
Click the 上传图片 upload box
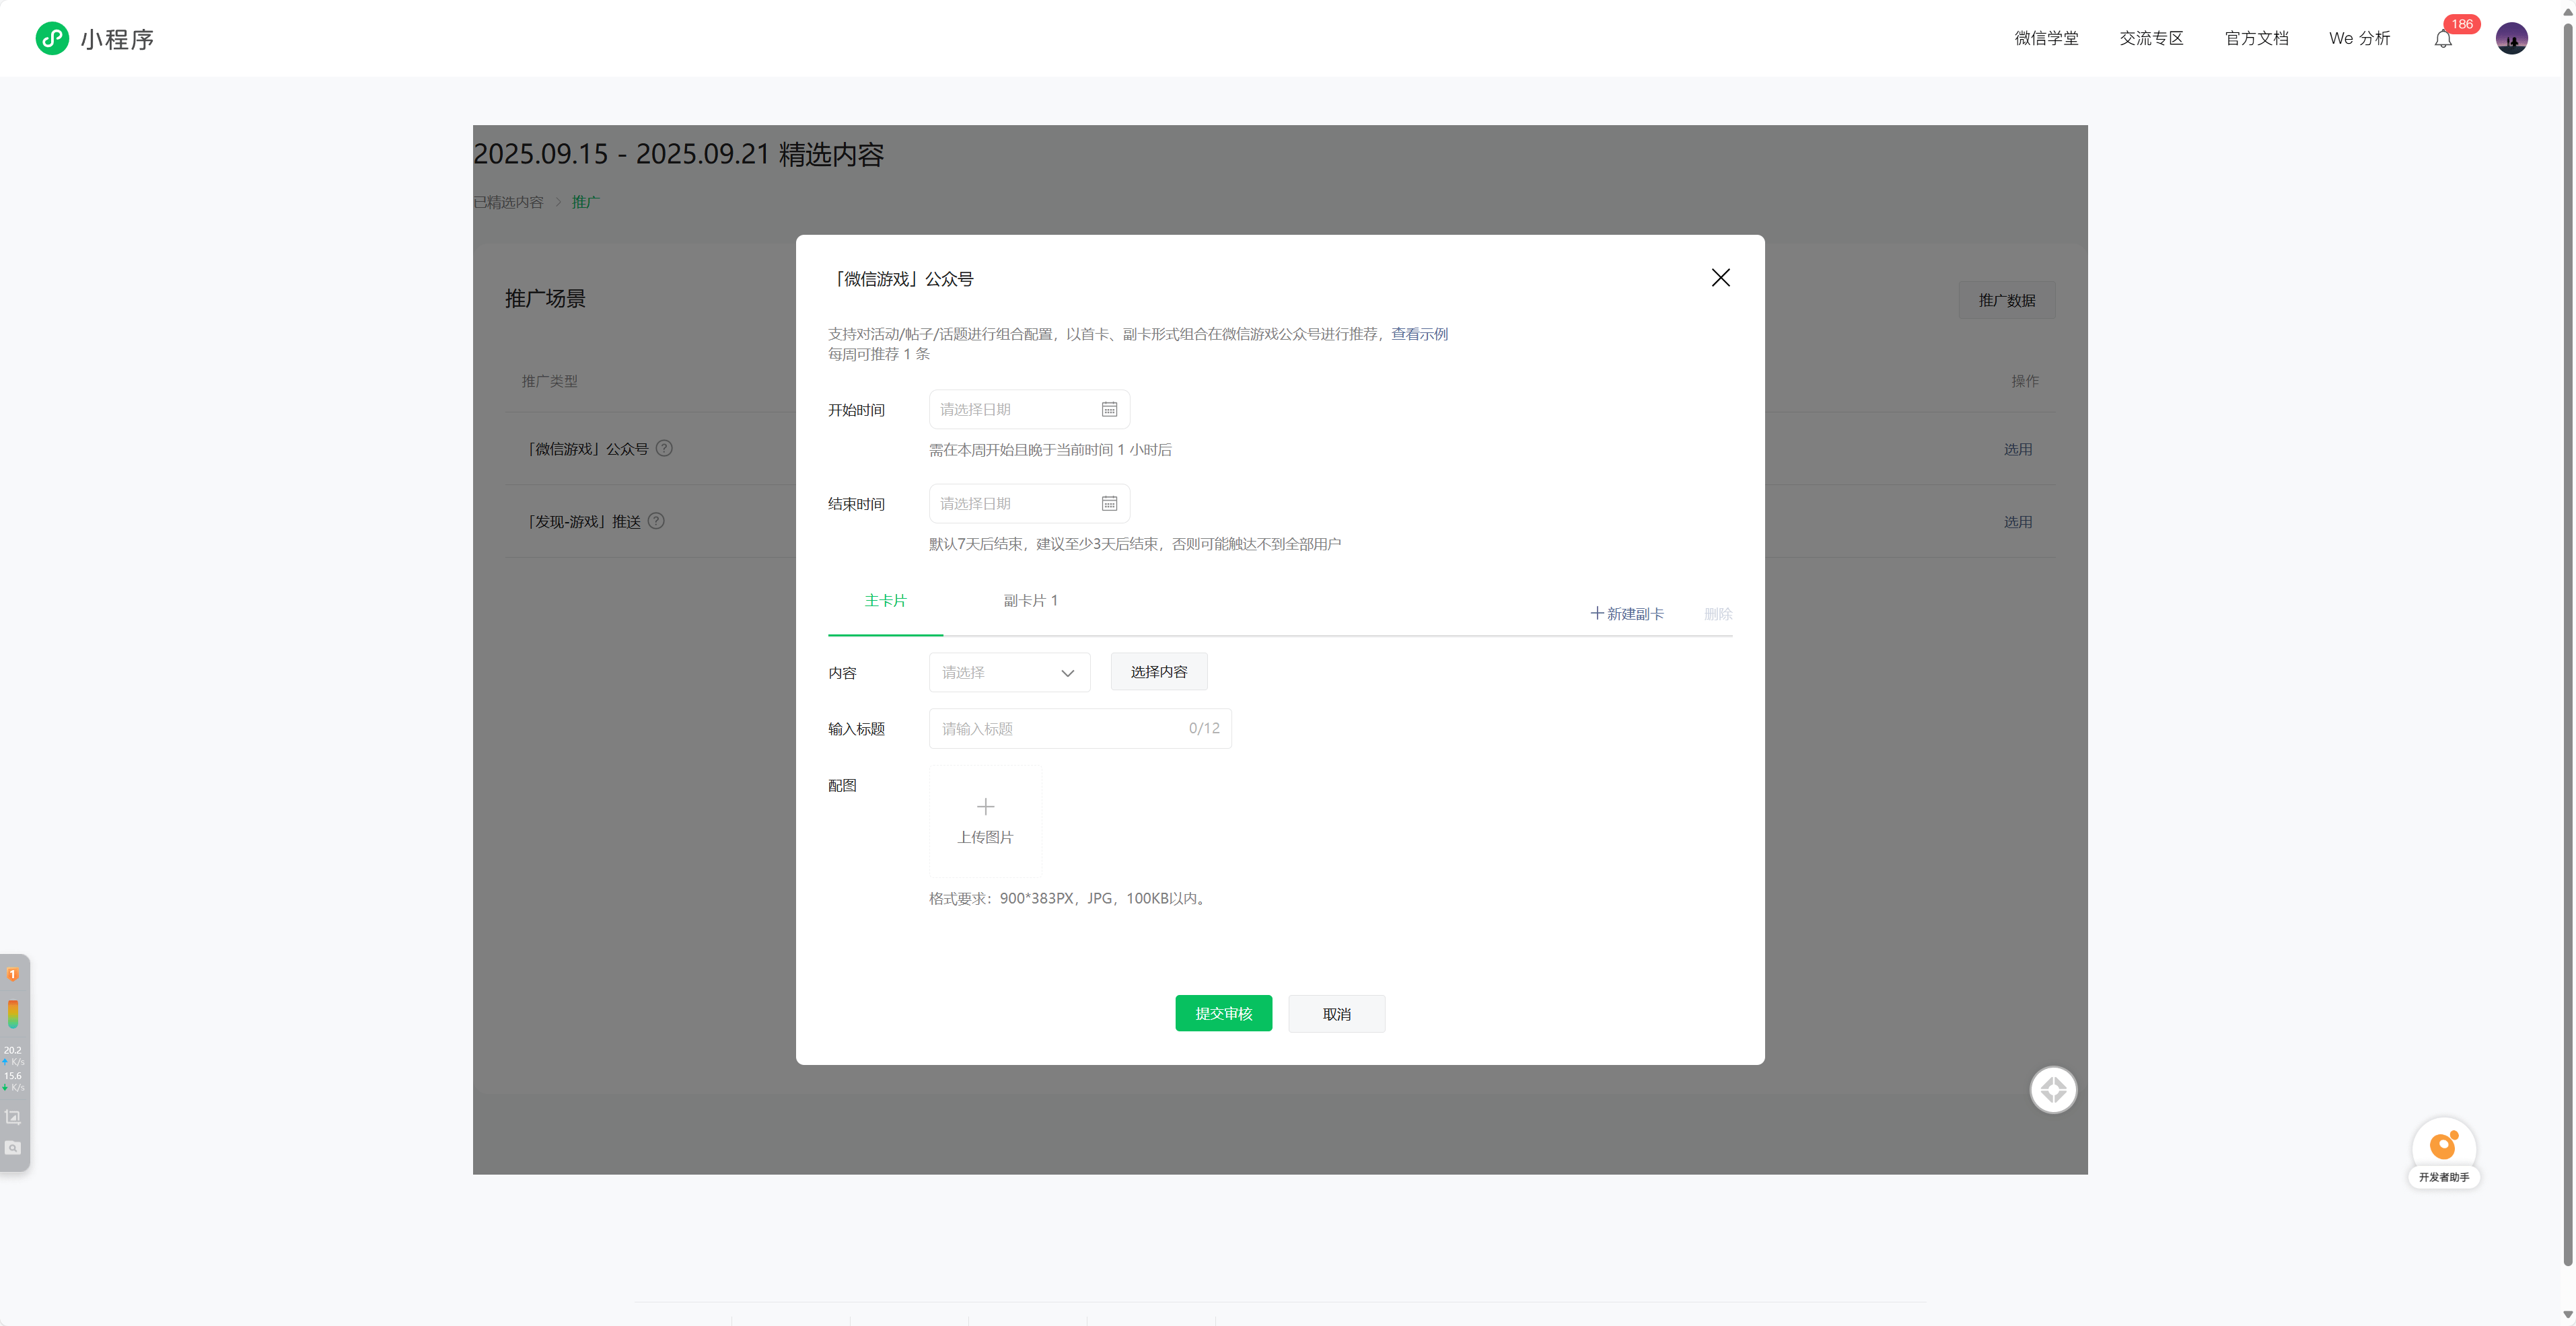coord(985,821)
